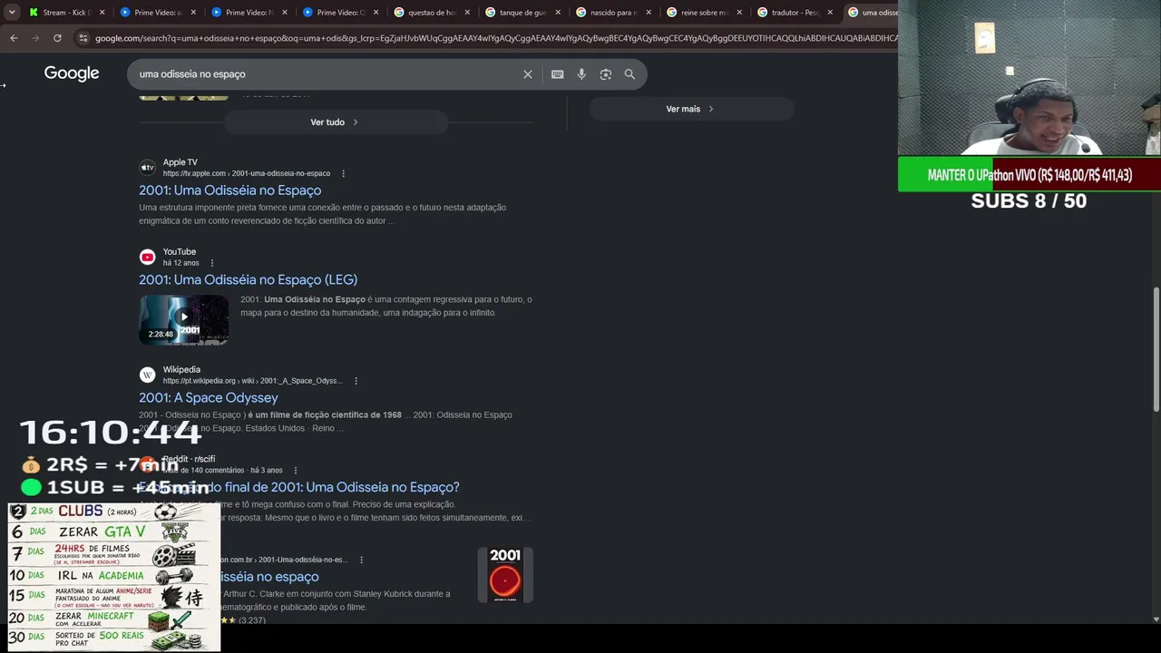
Task: Expand side panel with 'Ver mais'
Action: [691, 109]
